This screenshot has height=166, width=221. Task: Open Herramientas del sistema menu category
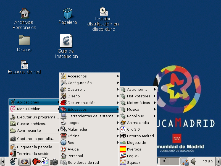[x=89, y=116]
